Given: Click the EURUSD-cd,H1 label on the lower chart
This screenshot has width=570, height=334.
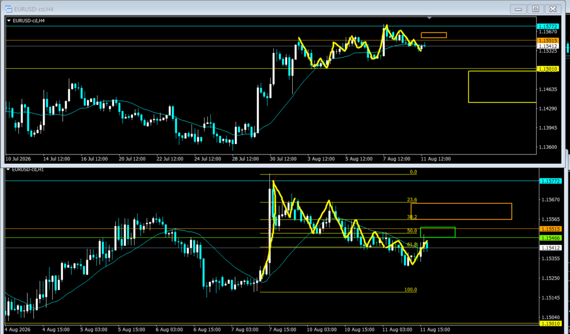Looking at the screenshot, I should (28, 169).
